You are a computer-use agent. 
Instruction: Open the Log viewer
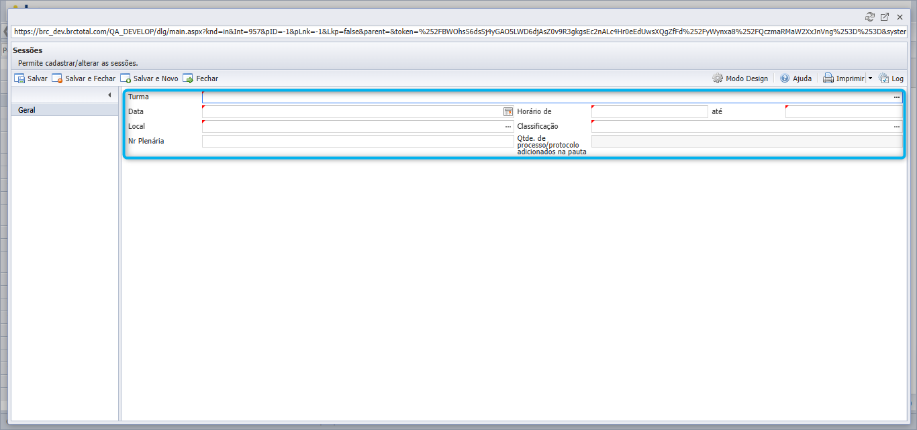pyautogui.click(x=891, y=78)
